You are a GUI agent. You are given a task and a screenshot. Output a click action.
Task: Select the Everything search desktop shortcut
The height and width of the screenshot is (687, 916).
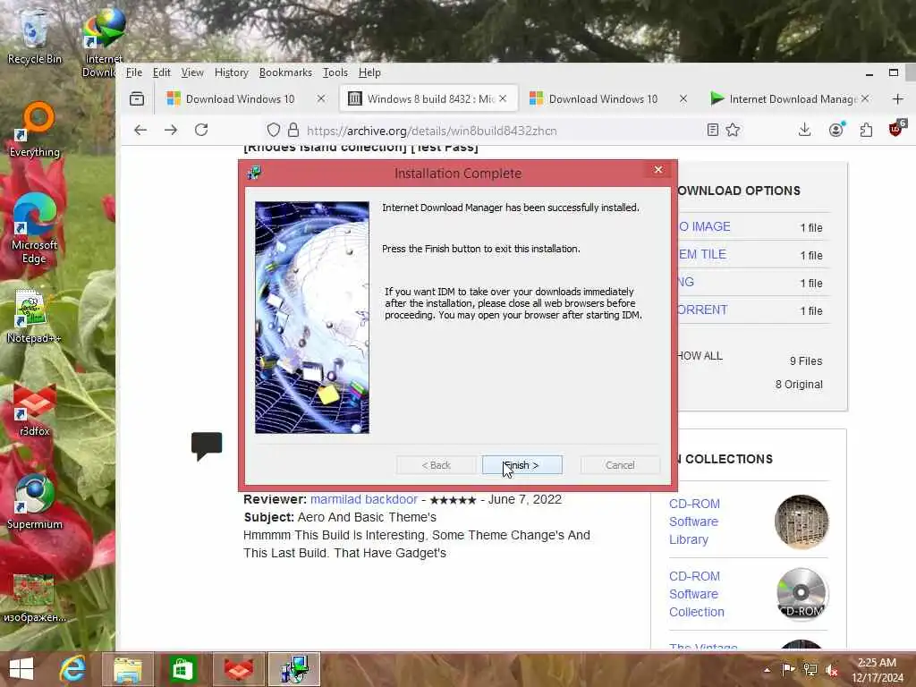click(x=35, y=130)
